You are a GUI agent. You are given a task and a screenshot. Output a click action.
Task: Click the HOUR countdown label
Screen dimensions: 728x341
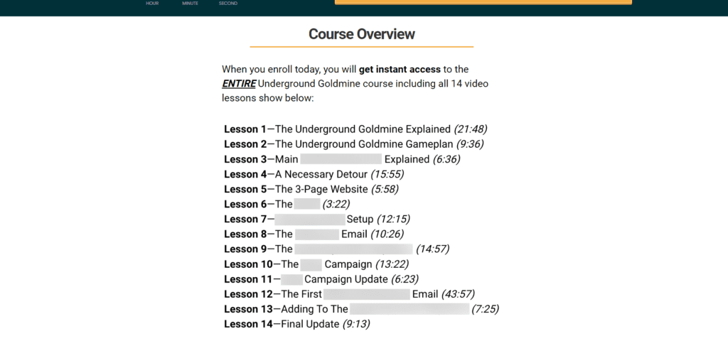coord(153,4)
